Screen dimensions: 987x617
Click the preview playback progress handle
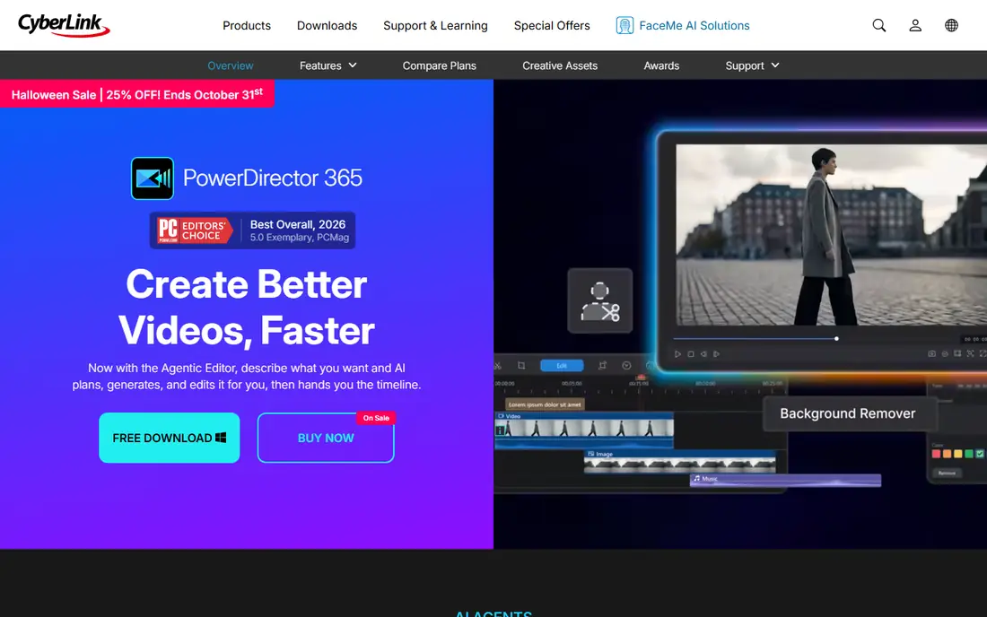tap(836, 338)
